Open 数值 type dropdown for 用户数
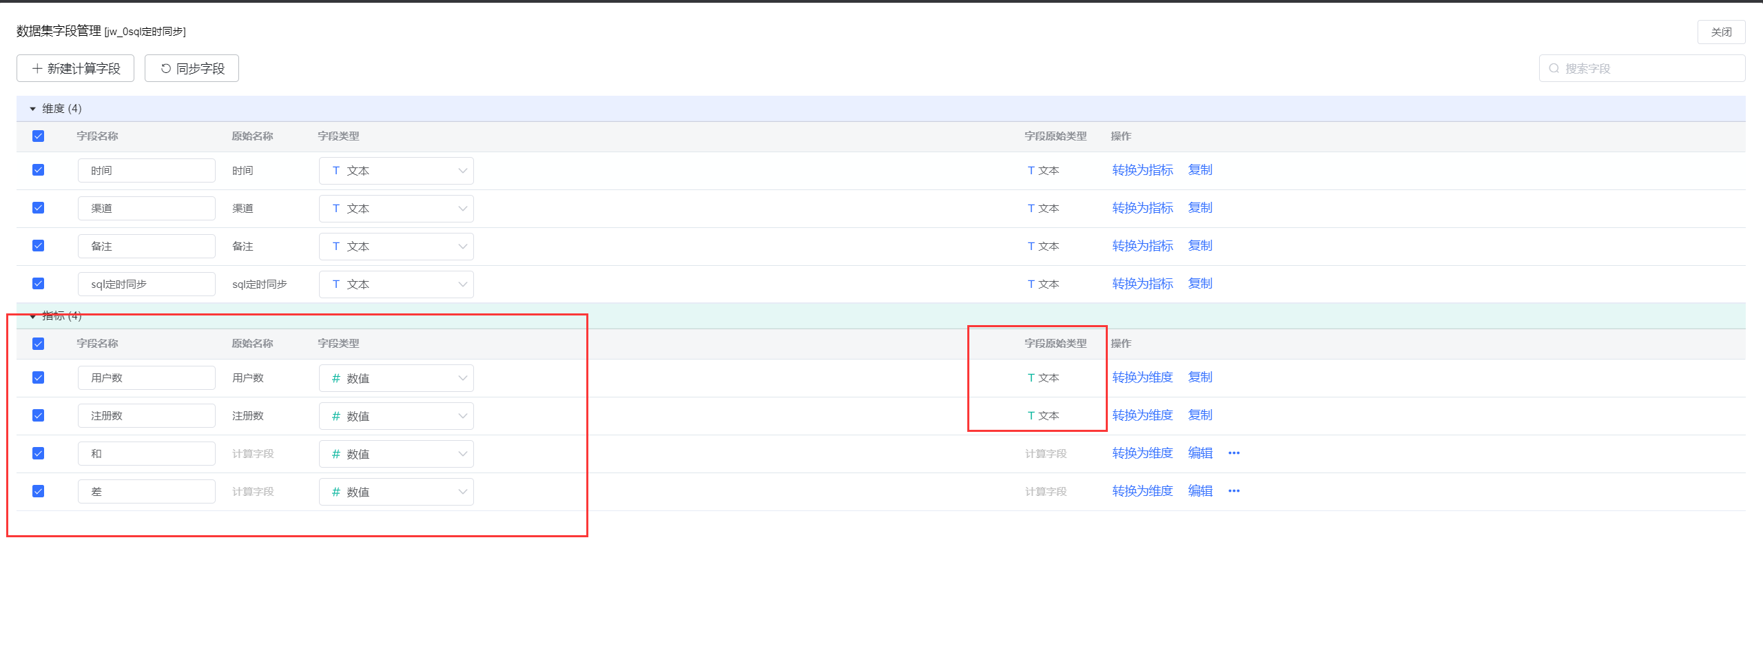 click(396, 378)
